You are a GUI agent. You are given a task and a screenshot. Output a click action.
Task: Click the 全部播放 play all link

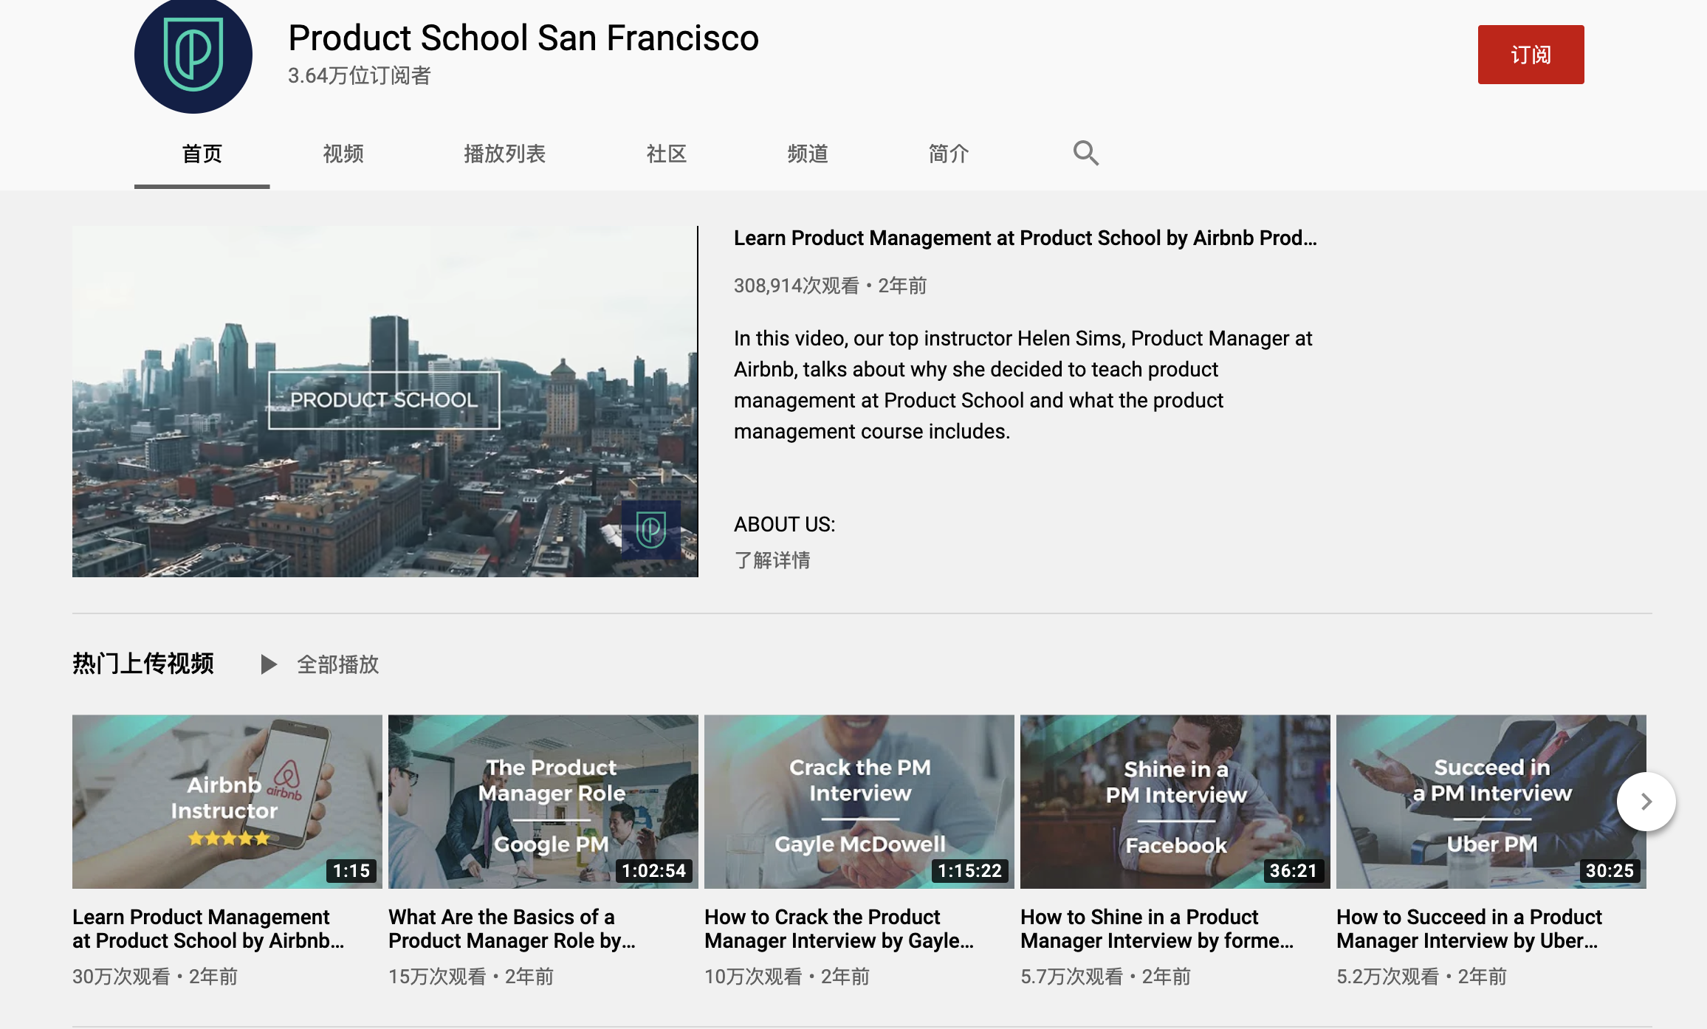click(x=337, y=664)
